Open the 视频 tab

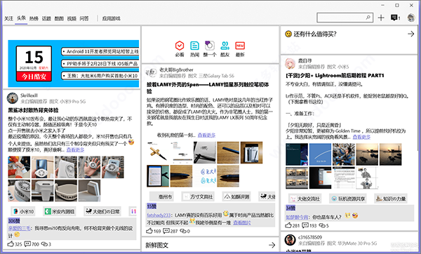tap(72, 18)
